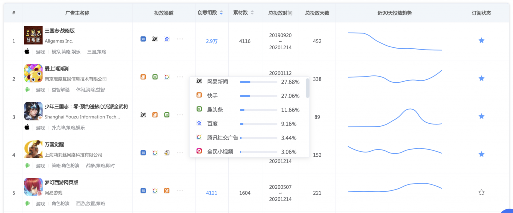
Task: Open 少年三国志 app thumbnail
Action: (34, 111)
